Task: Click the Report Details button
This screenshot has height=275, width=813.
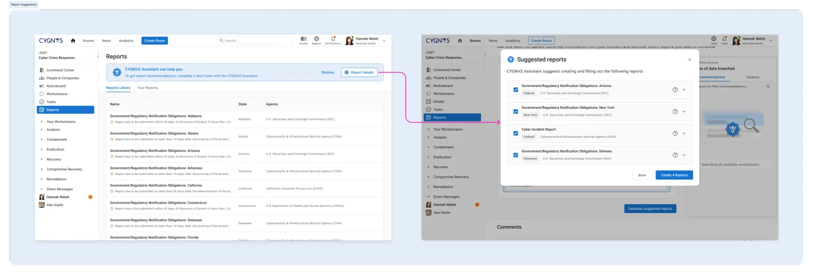Action: click(x=360, y=72)
